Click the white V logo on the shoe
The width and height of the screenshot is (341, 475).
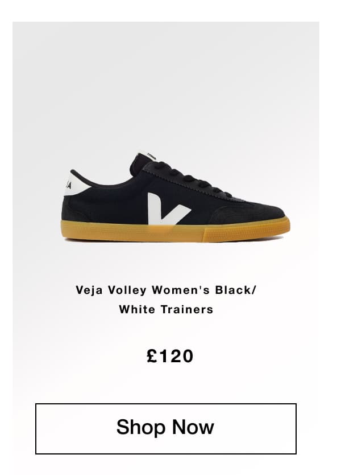coord(169,208)
